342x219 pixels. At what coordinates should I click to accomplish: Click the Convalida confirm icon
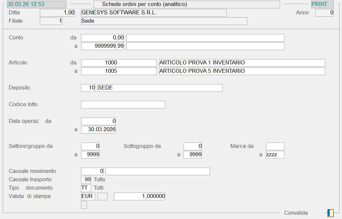330,213
